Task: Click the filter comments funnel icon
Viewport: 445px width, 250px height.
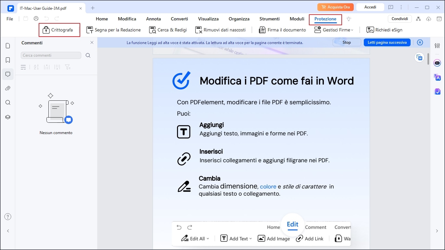Action: click(68, 67)
